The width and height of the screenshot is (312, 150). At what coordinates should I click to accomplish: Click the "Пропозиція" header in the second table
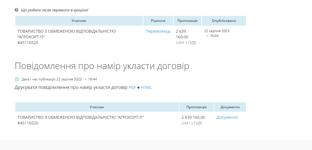(x=196, y=107)
